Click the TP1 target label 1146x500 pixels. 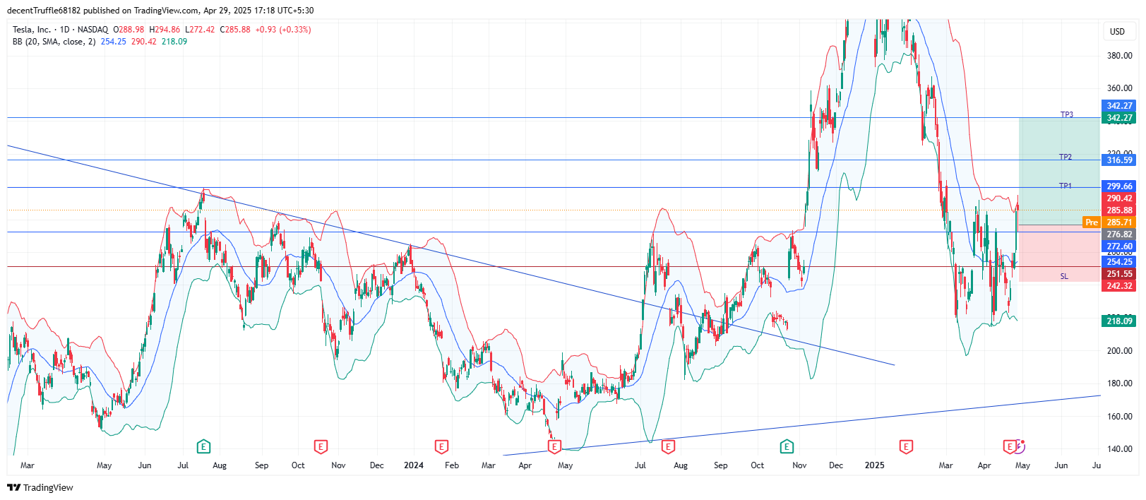click(1065, 186)
